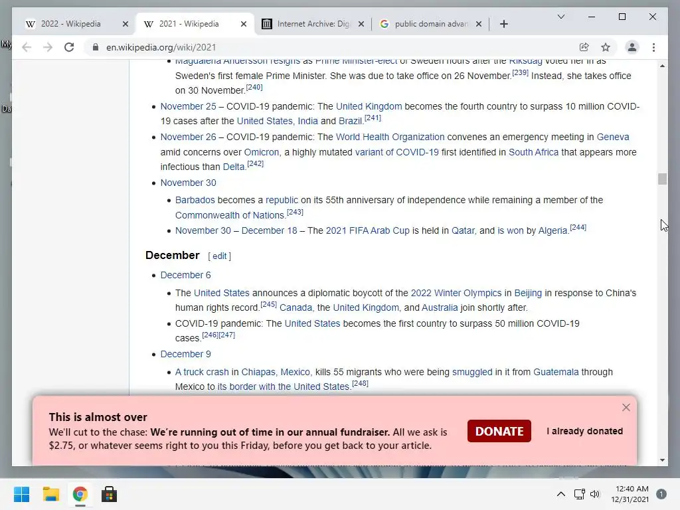This screenshot has width=680, height=510.
Task: Show hidden system tray icons
Action: [x=560, y=494]
